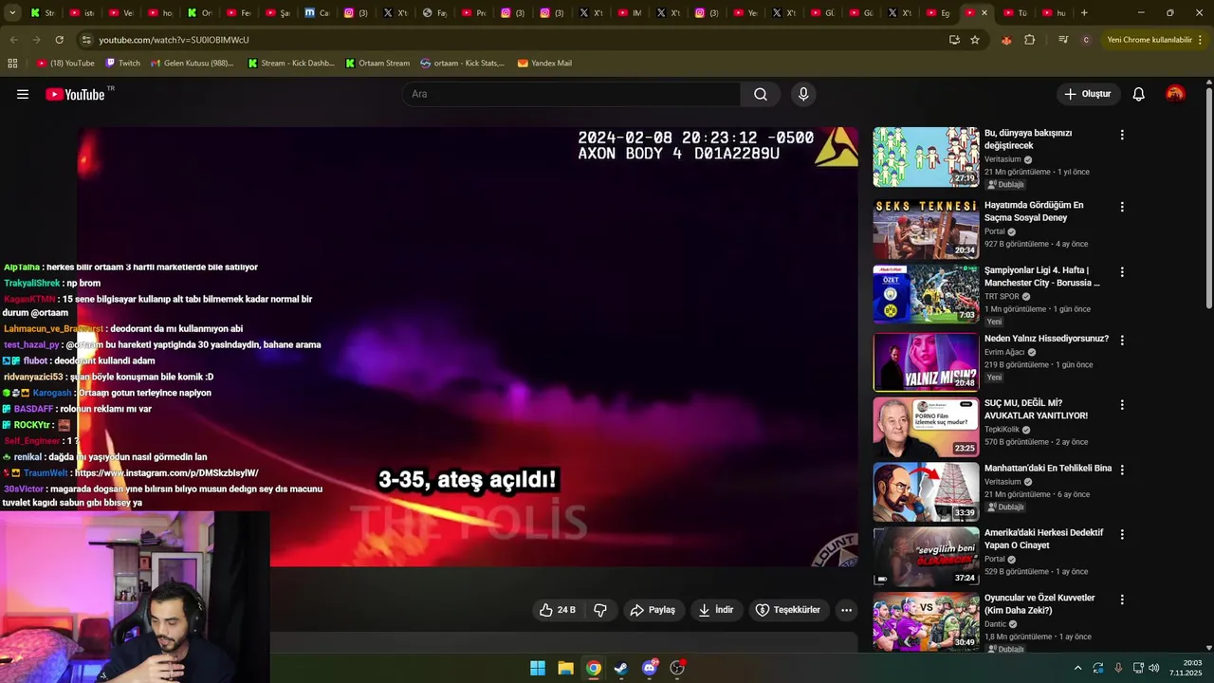Click the Instagram link in chat overlay

point(166,472)
